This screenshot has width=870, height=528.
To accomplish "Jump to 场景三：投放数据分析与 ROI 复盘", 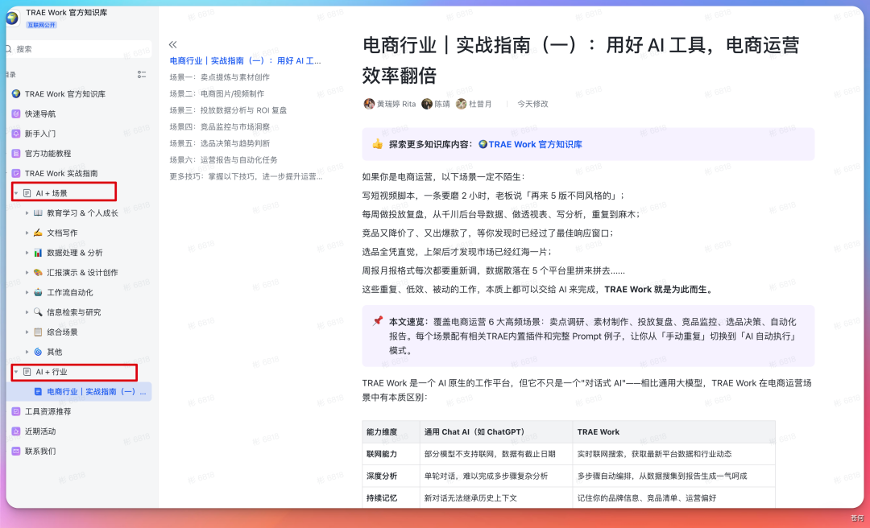I will tap(228, 110).
